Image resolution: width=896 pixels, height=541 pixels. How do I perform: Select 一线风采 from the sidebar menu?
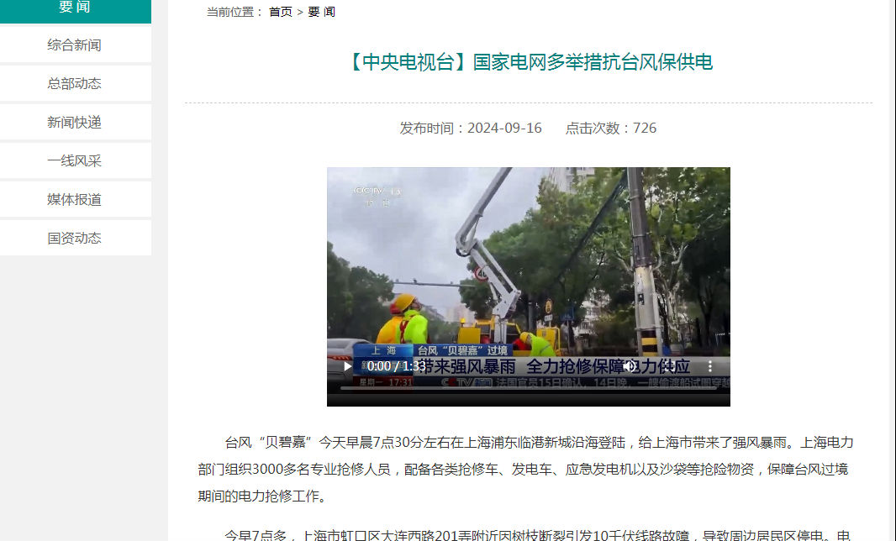pos(75,160)
